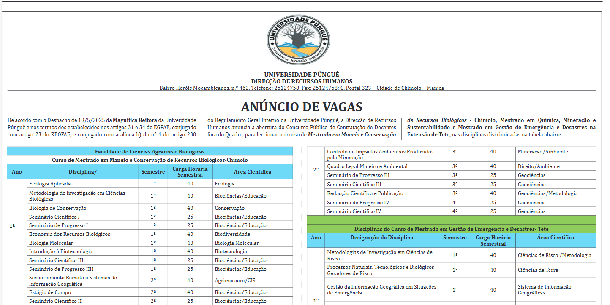Click the 'Extensão de Tete' words in intro
The height and width of the screenshot is (305, 610).
click(429, 135)
